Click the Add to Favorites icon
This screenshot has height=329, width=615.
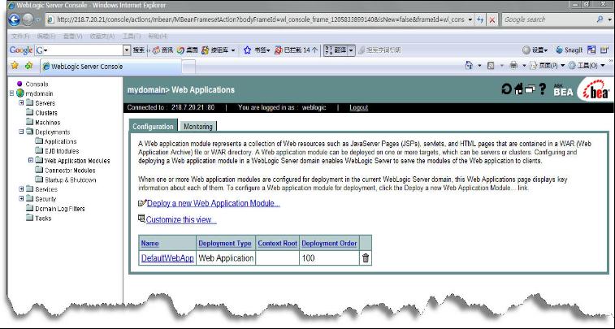click(28, 66)
